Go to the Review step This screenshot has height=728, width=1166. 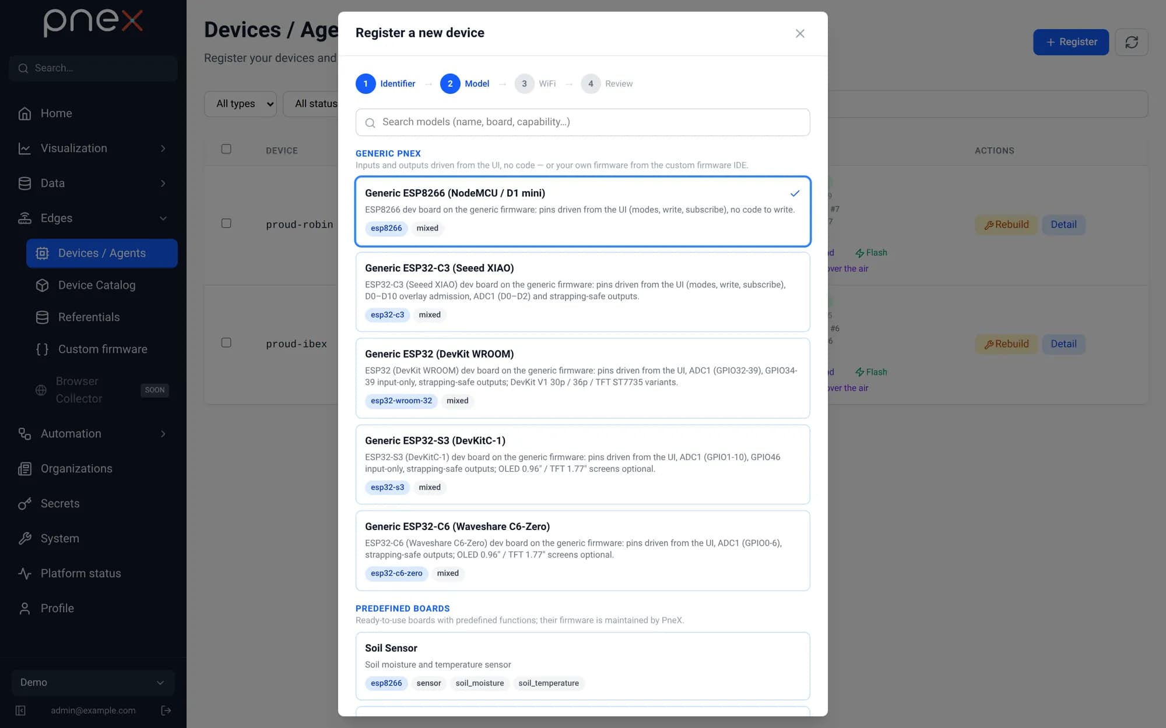pyautogui.click(x=607, y=84)
